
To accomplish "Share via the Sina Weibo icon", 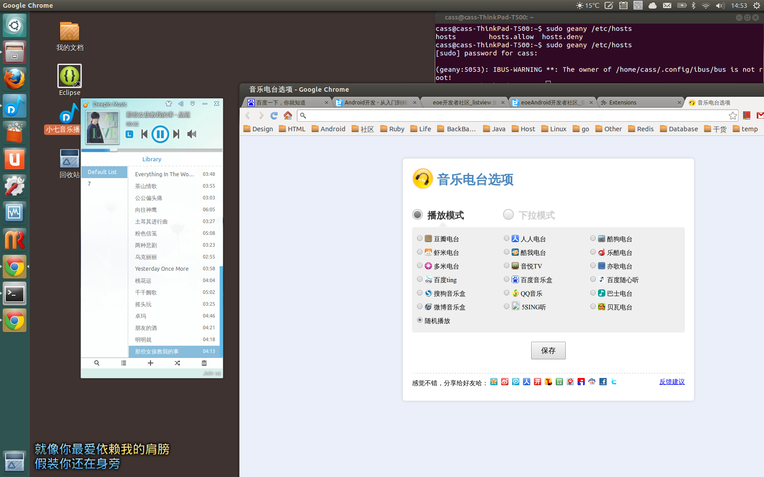I will 505,382.
